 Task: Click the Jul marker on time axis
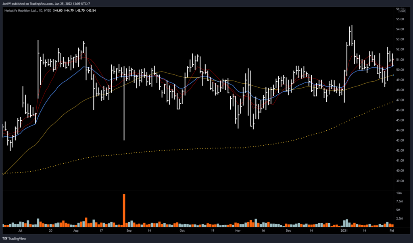21,231
